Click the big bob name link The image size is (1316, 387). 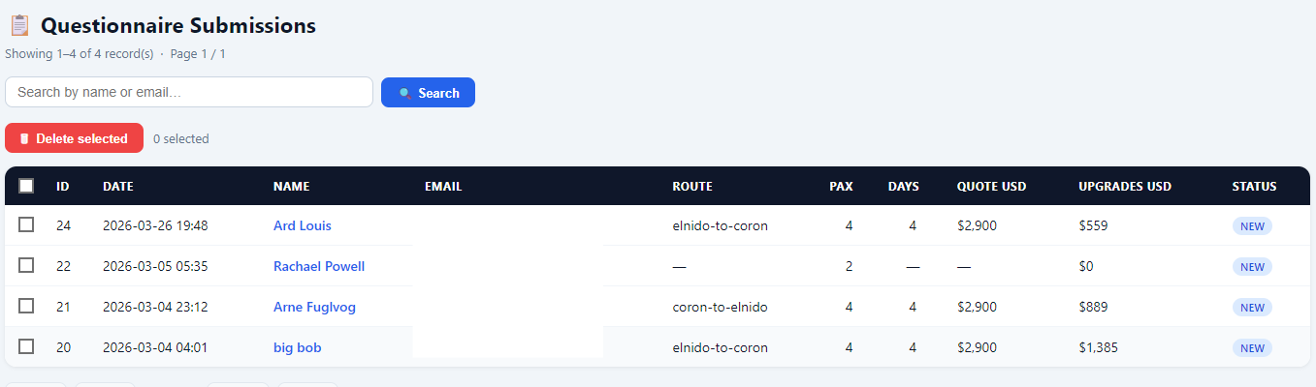[297, 347]
